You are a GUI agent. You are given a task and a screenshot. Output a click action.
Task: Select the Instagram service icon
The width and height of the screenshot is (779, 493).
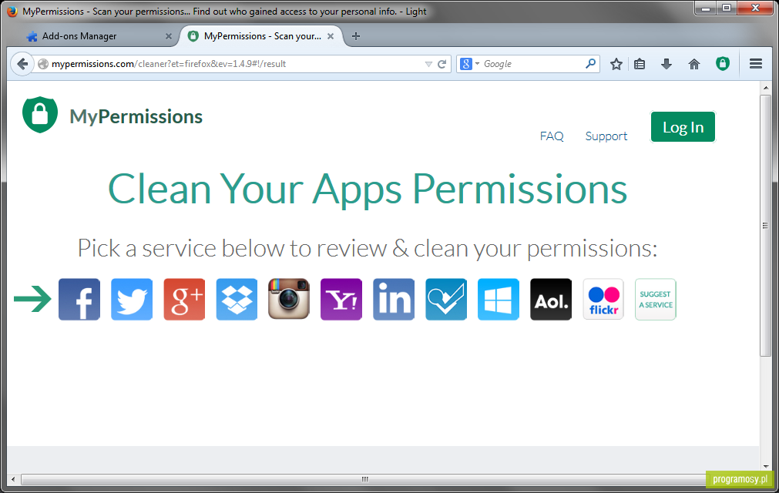point(289,300)
